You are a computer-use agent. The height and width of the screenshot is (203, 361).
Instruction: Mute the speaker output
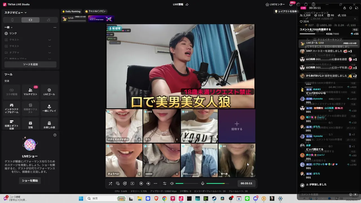[172, 184]
